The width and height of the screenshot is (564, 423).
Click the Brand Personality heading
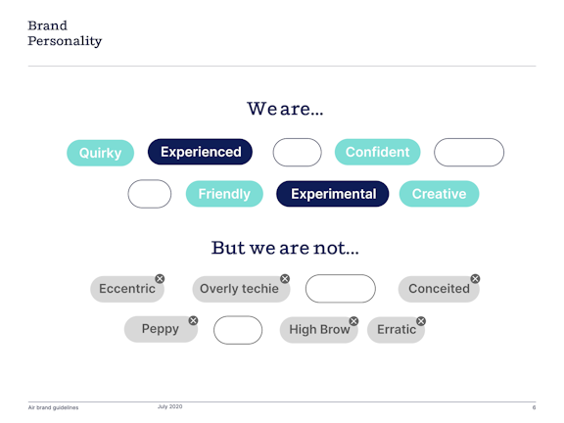pyautogui.click(x=65, y=33)
